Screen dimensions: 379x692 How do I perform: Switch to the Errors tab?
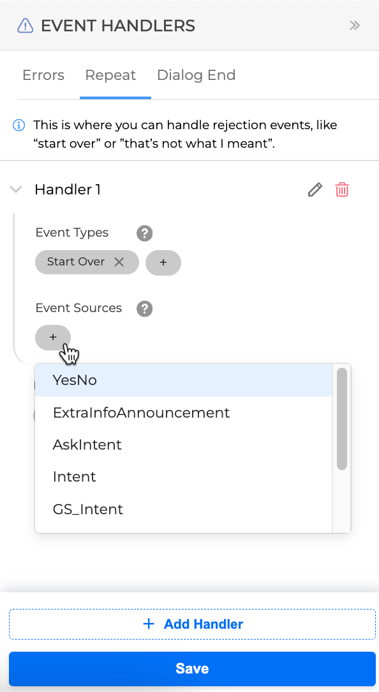[x=43, y=75]
